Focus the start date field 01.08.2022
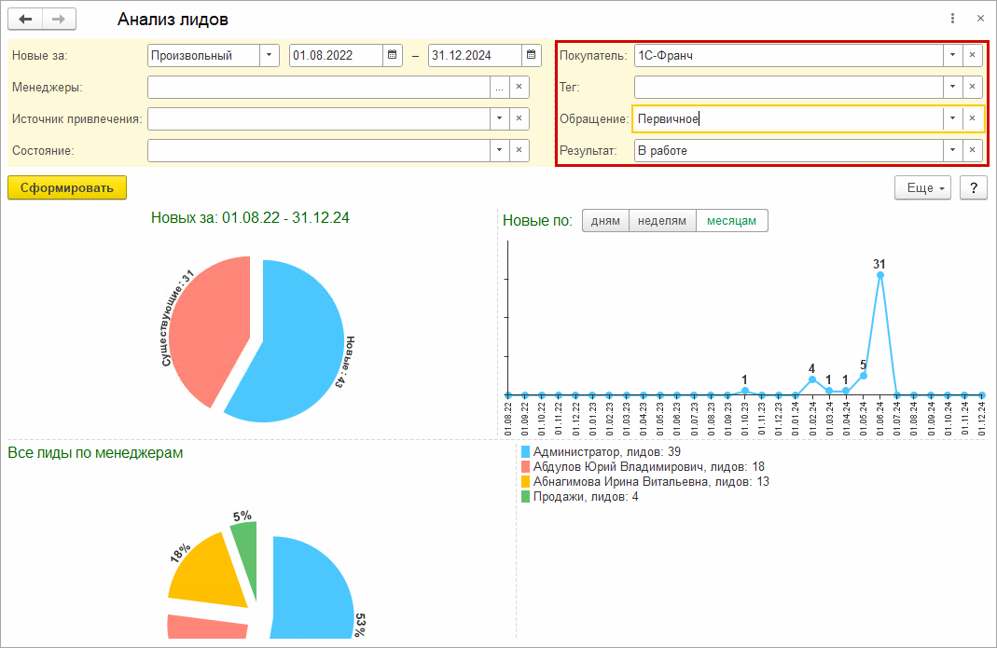 [337, 55]
